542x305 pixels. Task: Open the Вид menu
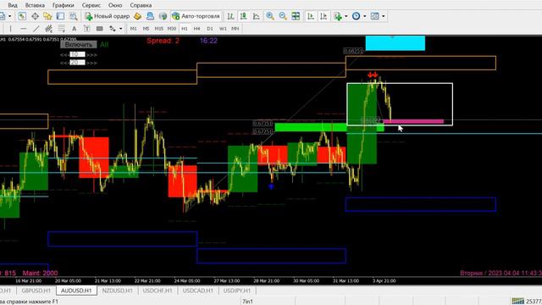[13, 5]
